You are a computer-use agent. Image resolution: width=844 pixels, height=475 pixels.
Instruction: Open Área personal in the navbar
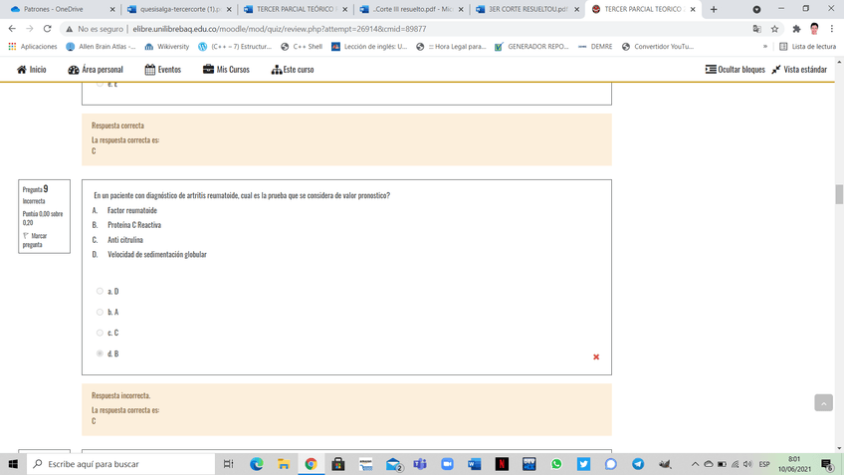pyautogui.click(x=96, y=70)
